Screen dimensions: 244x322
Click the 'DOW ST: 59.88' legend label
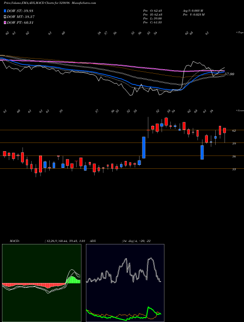(x=20, y=11)
